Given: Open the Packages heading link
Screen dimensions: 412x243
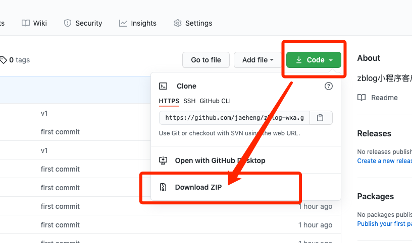Looking at the screenshot, I should click(x=376, y=196).
